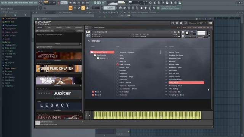This screenshot has width=244, height=137.
Task: Click the Kontakt on-screen keyboard
Action: click(x=147, y=115)
